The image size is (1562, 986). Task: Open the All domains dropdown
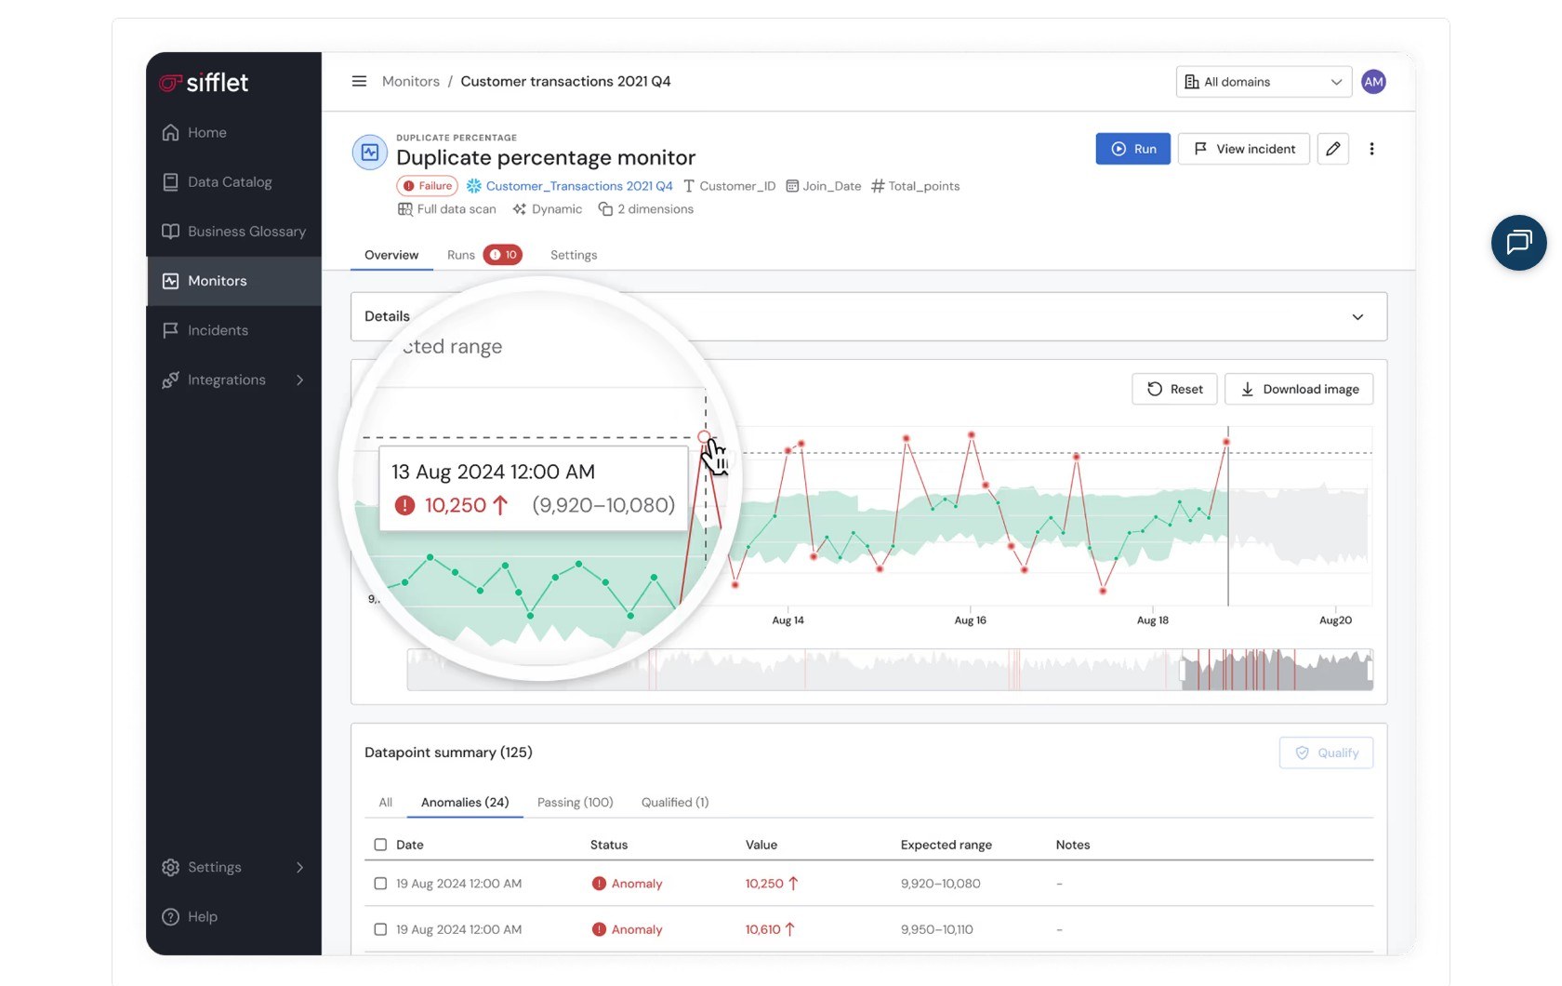pyautogui.click(x=1264, y=82)
